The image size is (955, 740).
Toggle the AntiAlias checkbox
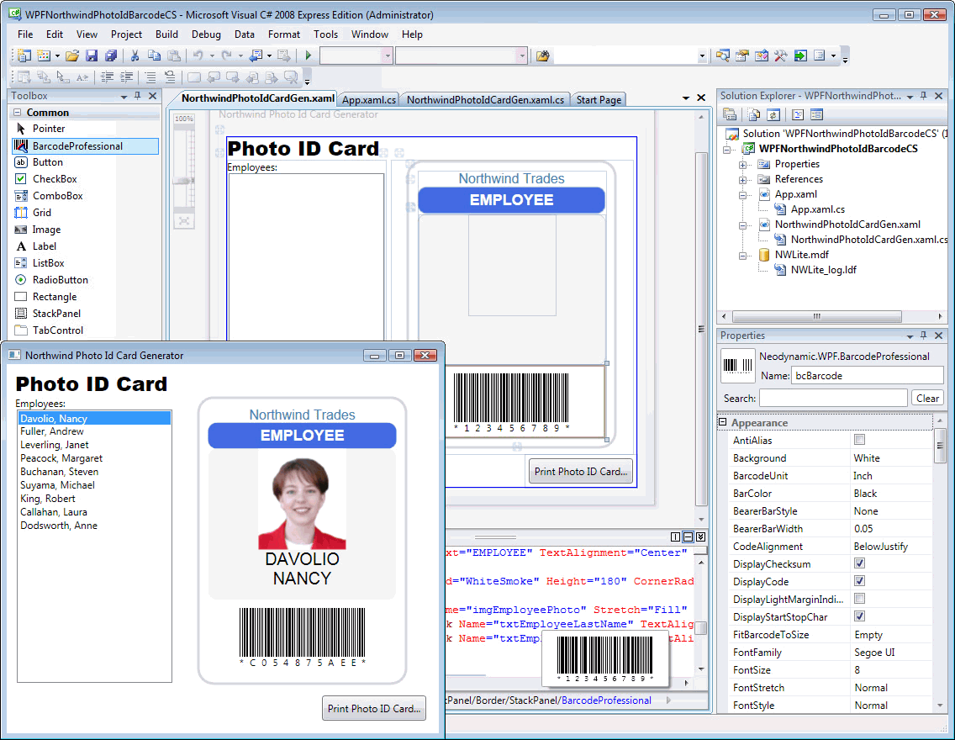(x=859, y=440)
